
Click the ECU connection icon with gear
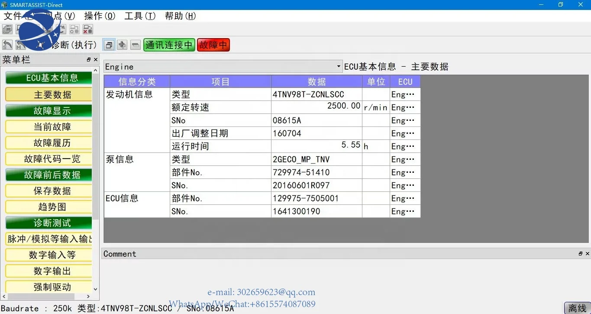point(74,29)
